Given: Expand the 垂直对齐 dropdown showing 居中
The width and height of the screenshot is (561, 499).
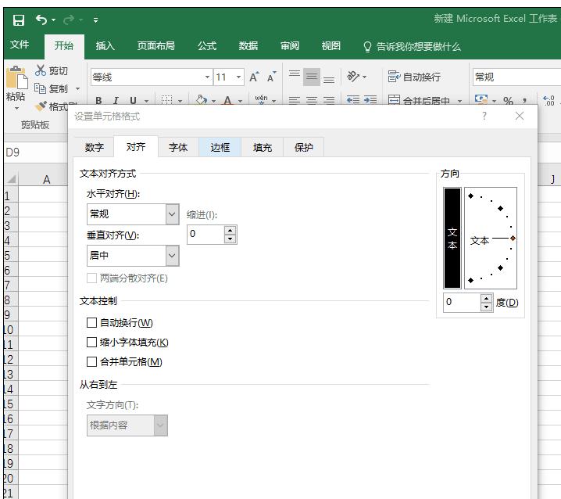Looking at the screenshot, I should (172, 256).
